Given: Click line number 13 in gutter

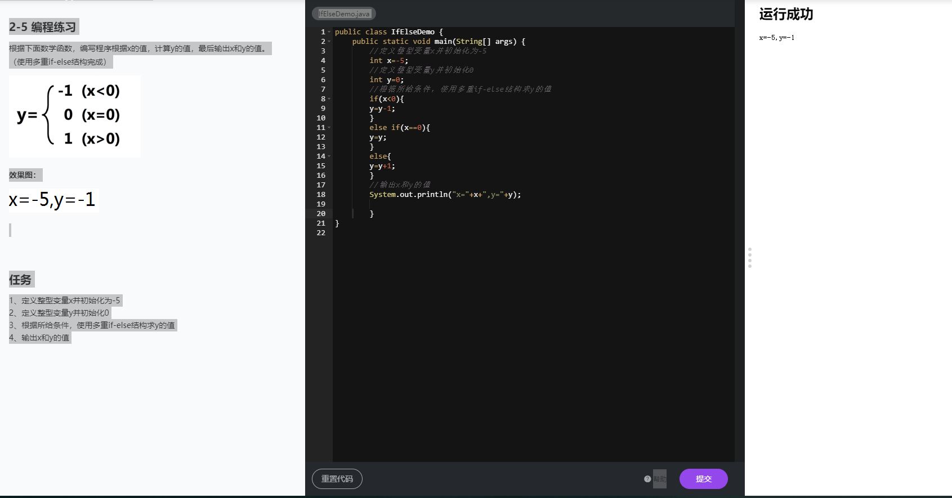Looking at the screenshot, I should point(321,147).
